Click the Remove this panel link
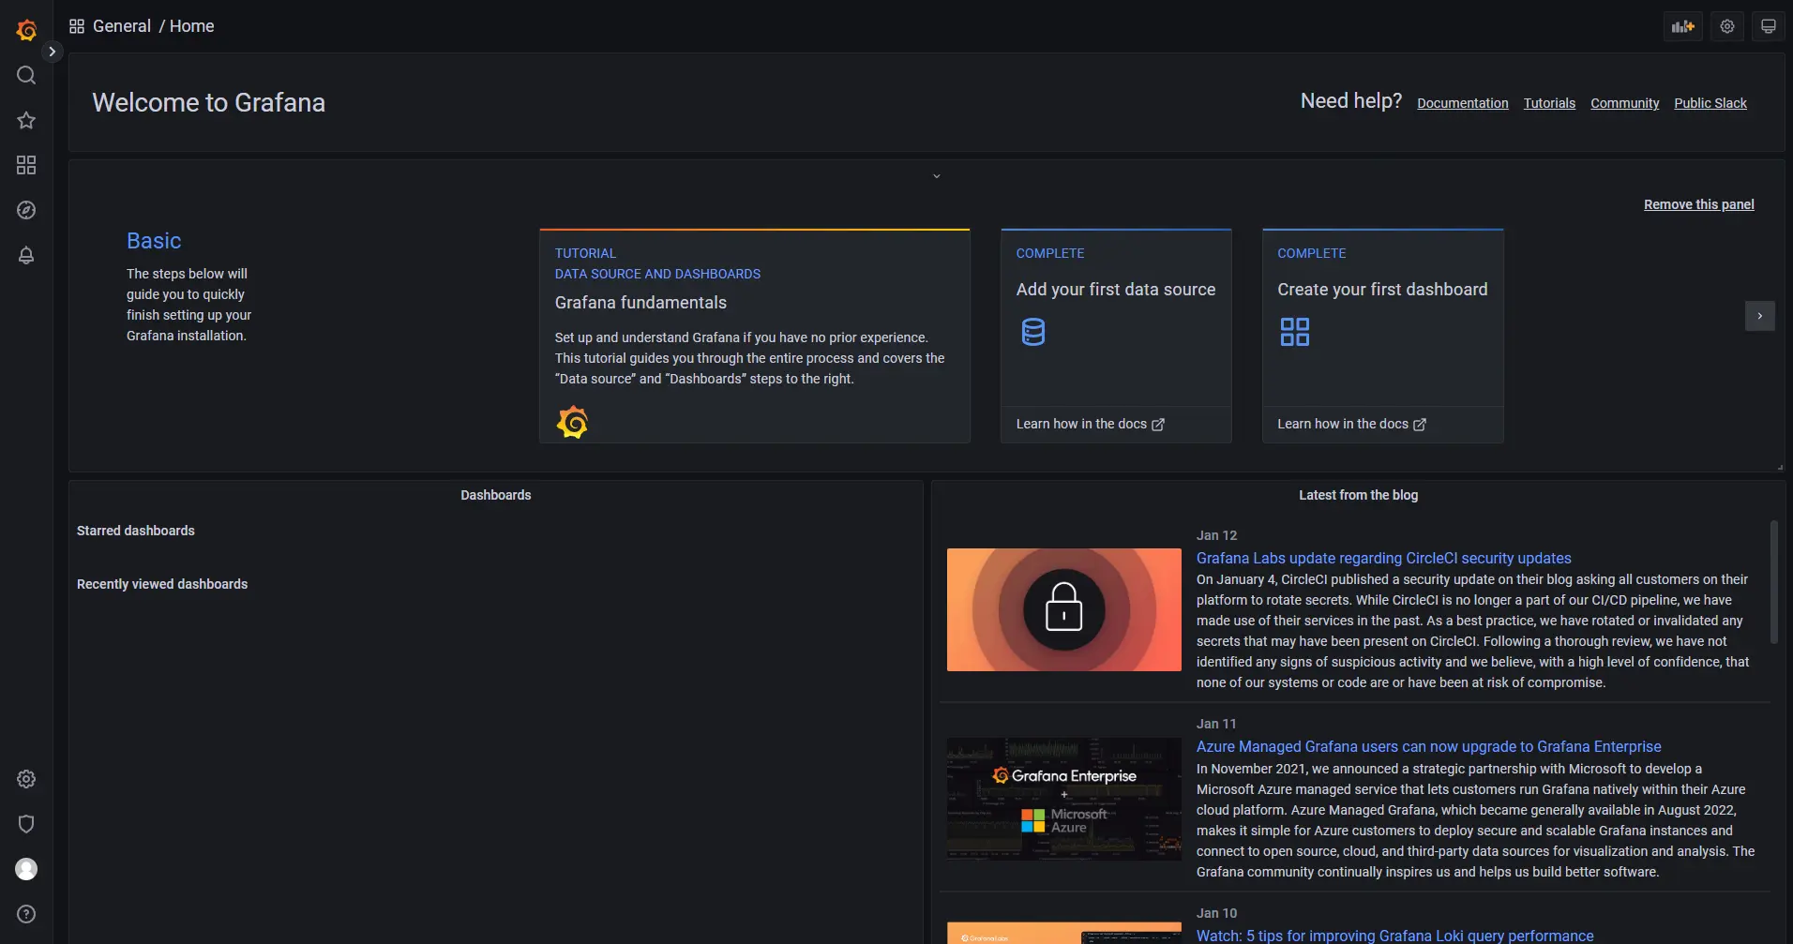The image size is (1793, 944). click(x=1698, y=204)
